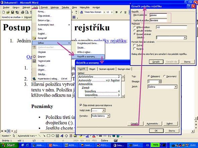This screenshot has height=148, width=198.
Task: Click the Automaticky button
Action: [153, 124]
